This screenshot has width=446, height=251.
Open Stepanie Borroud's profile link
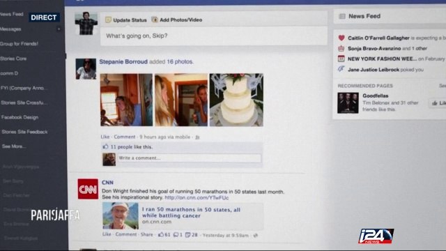point(123,61)
